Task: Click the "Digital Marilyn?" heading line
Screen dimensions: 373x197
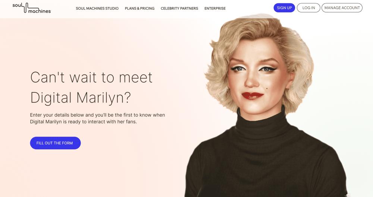Action: click(81, 98)
